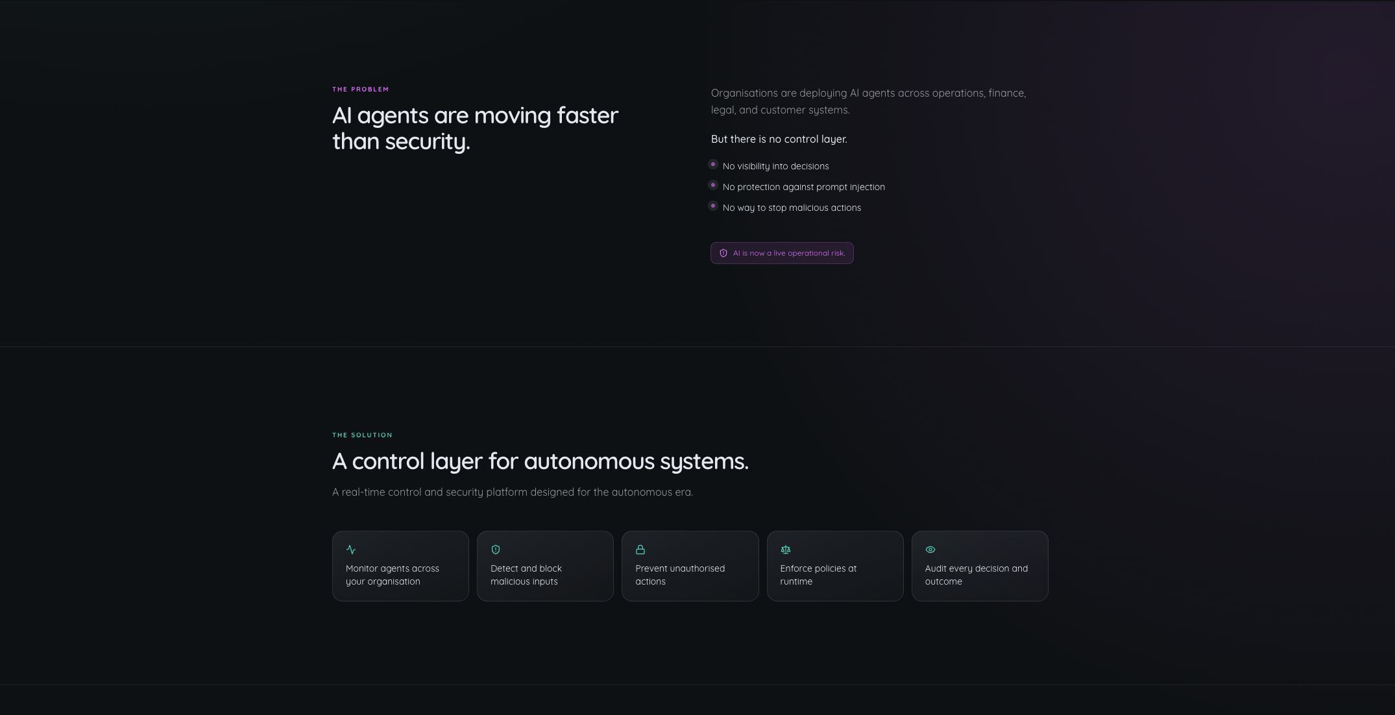Click the shield icon on the Detect and block card
Viewport: 1395px width, 715px height.
pyautogui.click(x=496, y=550)
